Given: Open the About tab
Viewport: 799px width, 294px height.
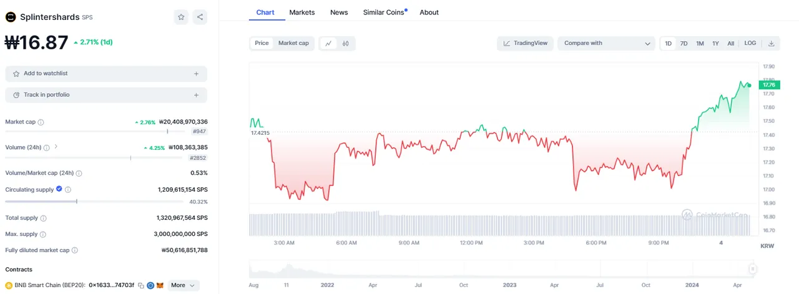Looking at the screenshot, I should pos(429,12).
